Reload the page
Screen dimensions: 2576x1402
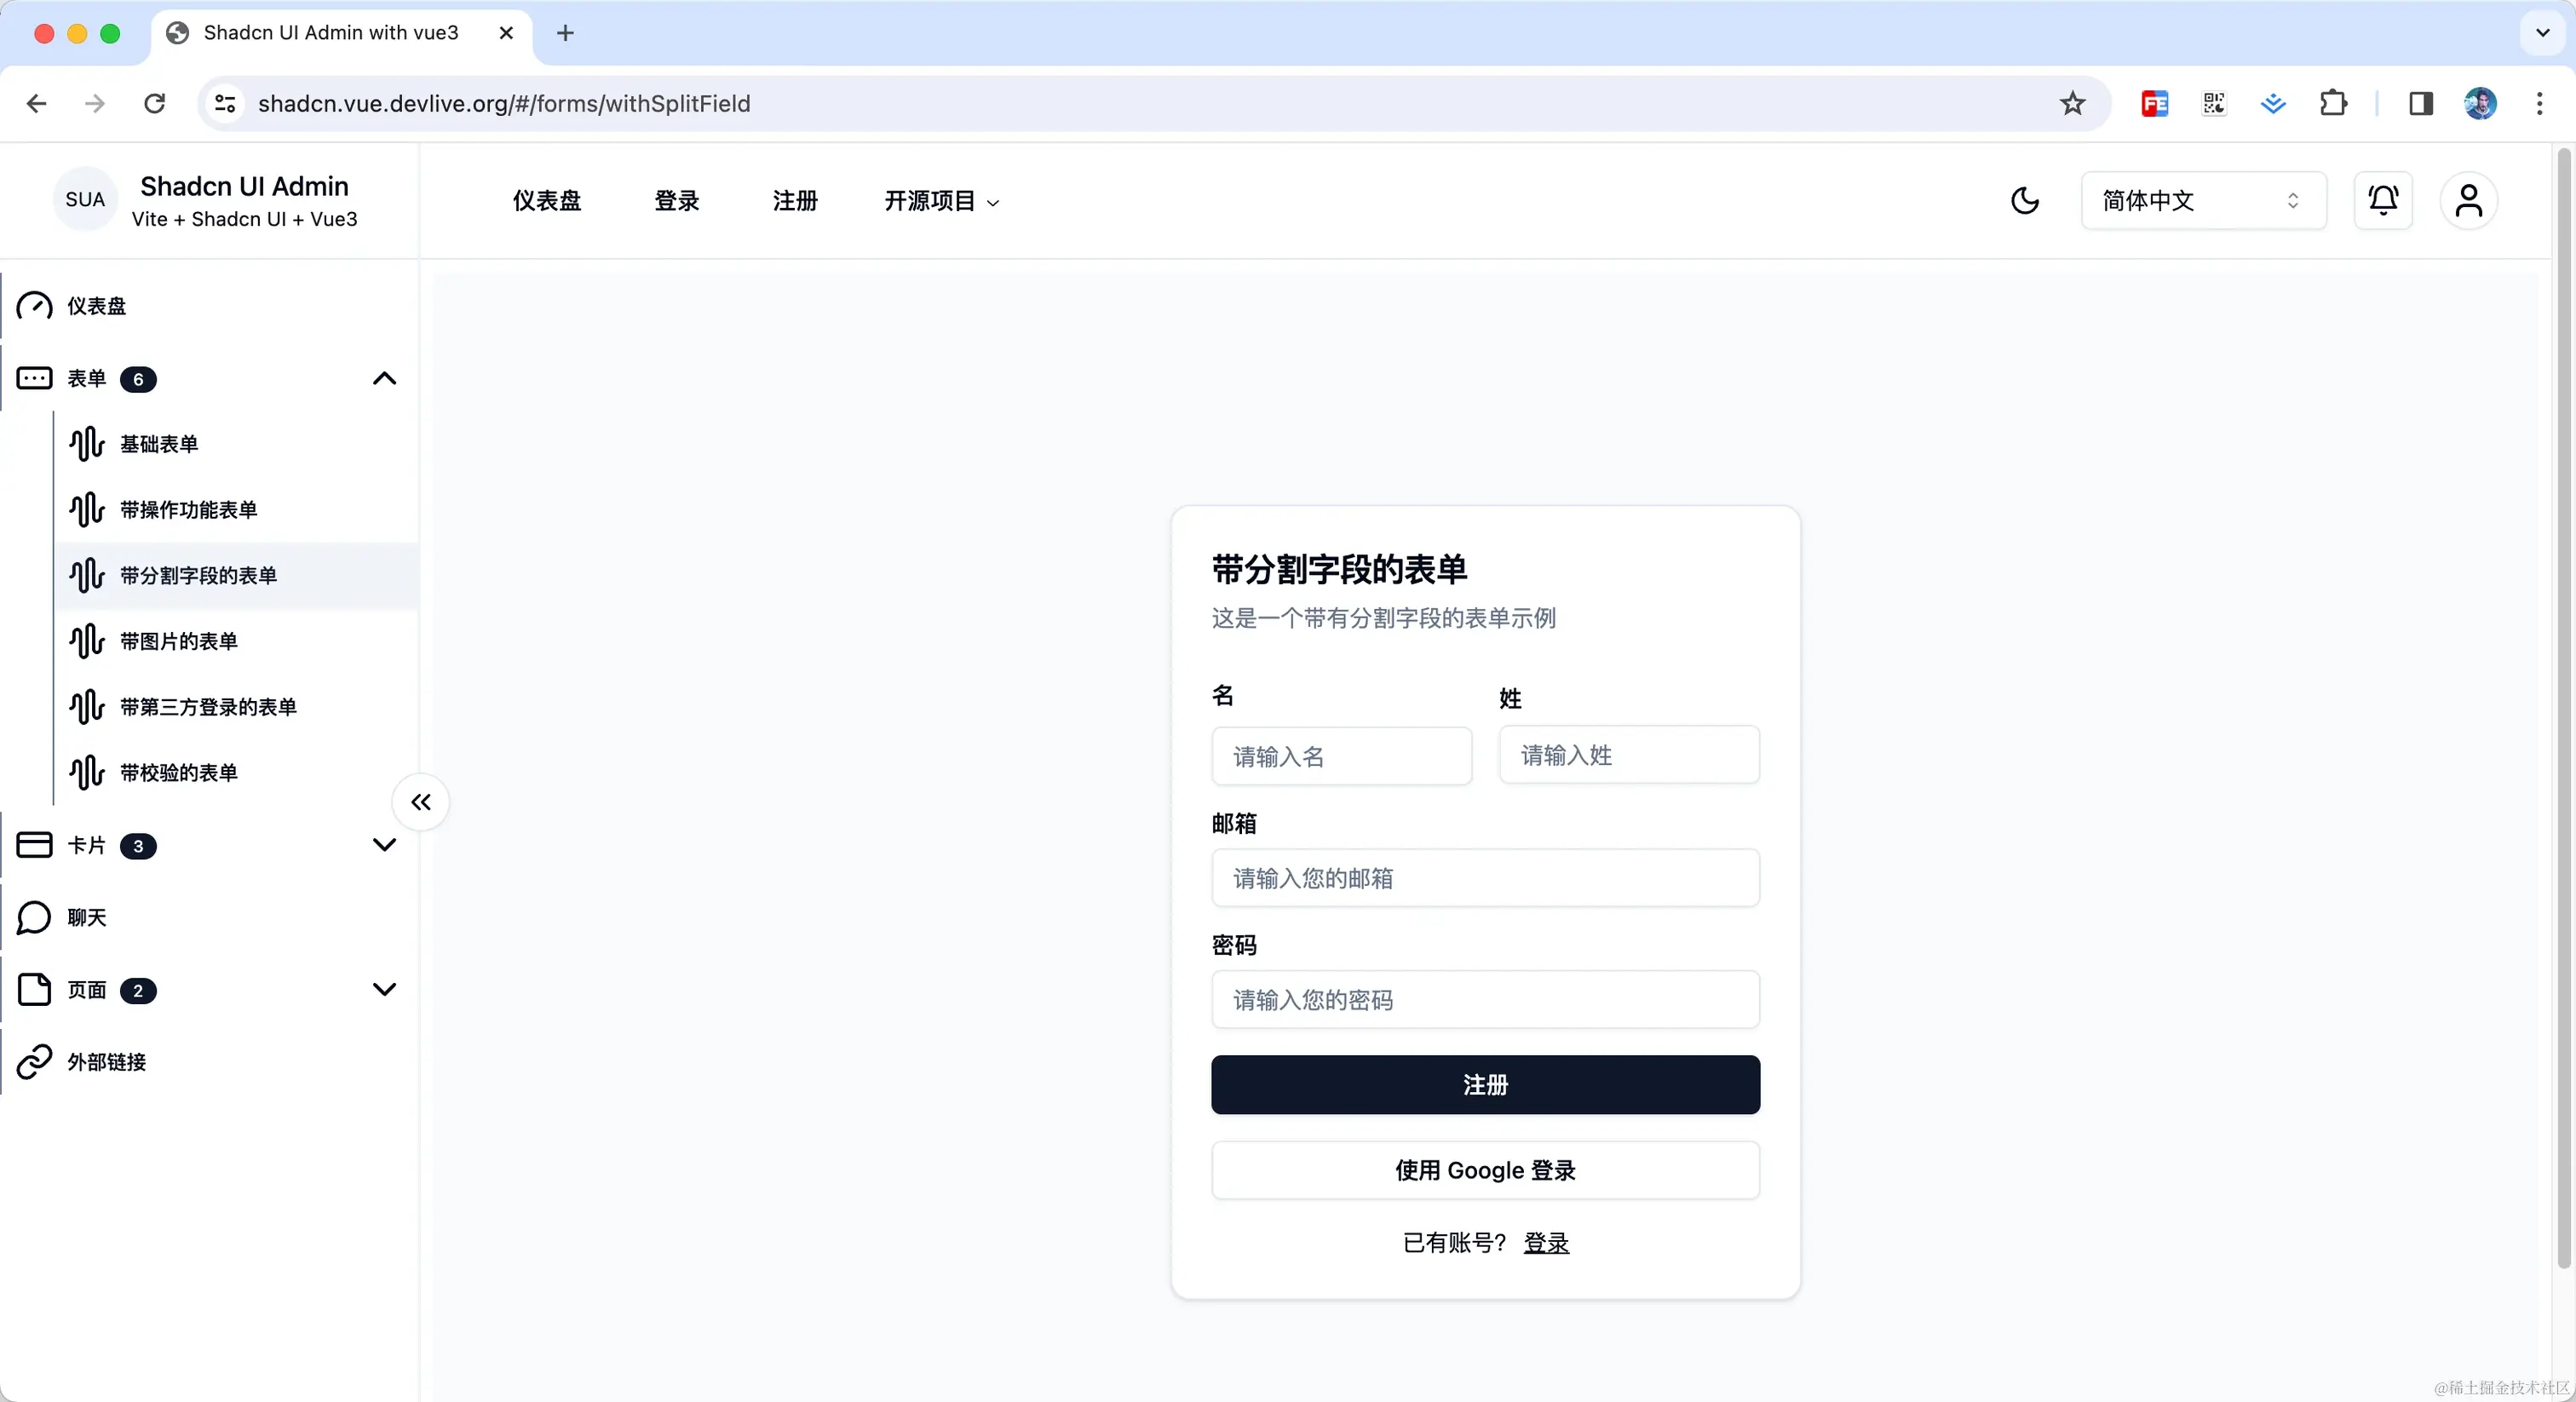point(155,104)
